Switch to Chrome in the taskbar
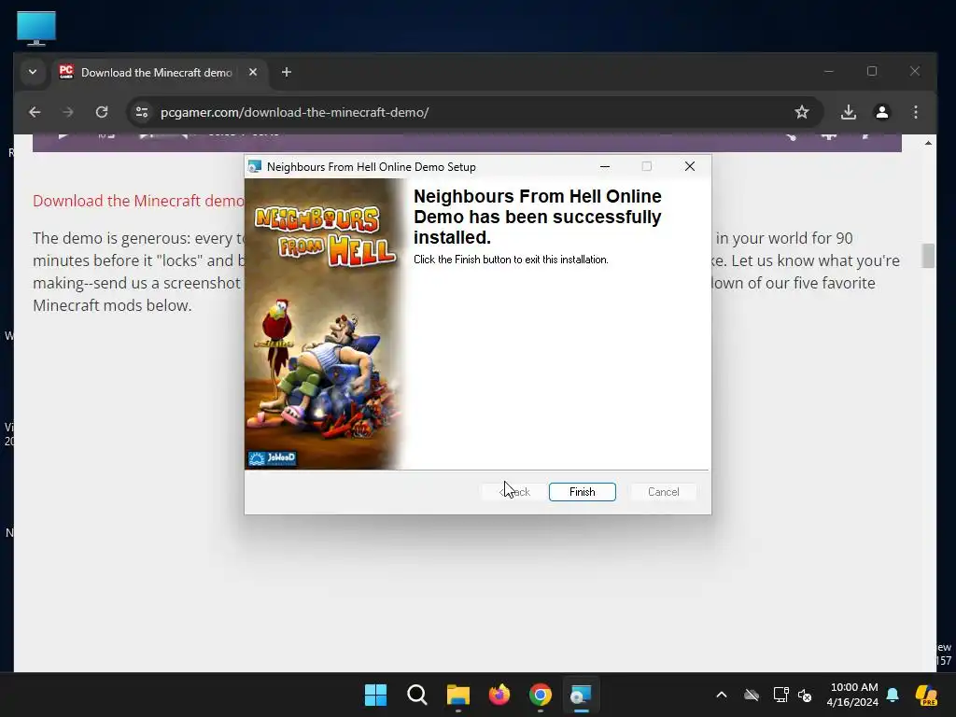The height and width of the screenshot is (717, 956). coord(541,695)
